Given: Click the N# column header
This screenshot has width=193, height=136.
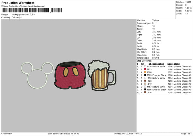Looking at the screenshot, I should (x=142, y=64).
